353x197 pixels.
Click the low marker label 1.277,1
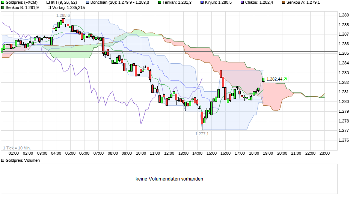[202, 133]
